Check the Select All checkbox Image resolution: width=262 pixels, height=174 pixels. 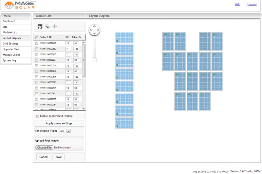click(37, 38)
